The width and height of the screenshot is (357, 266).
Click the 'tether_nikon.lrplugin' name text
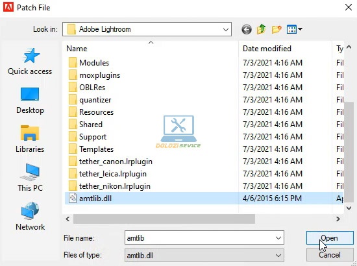tap(115, 186)
